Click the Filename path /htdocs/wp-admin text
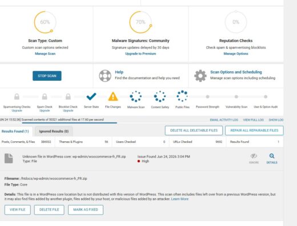The height and width of the screenshot is (226, 297). coord(54,179)
